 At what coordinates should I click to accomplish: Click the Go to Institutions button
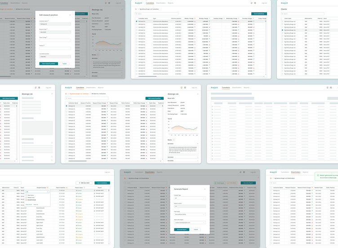(x=260, y=14)
